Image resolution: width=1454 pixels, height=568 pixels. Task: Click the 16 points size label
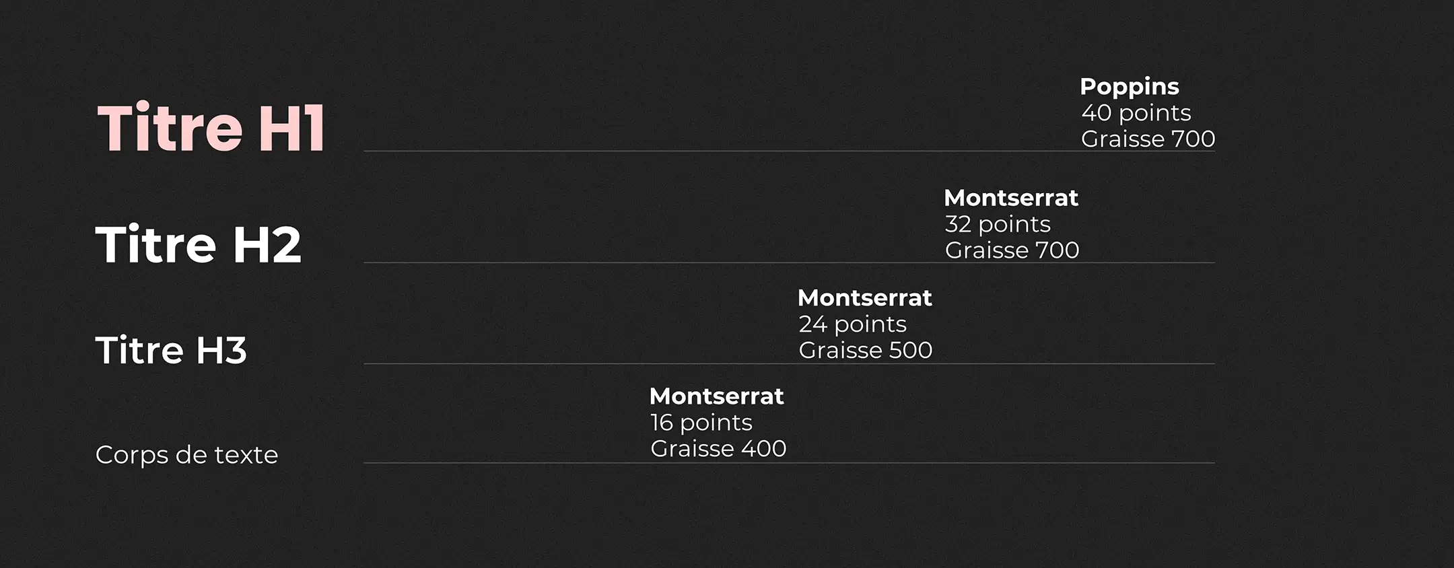point(701,423)
